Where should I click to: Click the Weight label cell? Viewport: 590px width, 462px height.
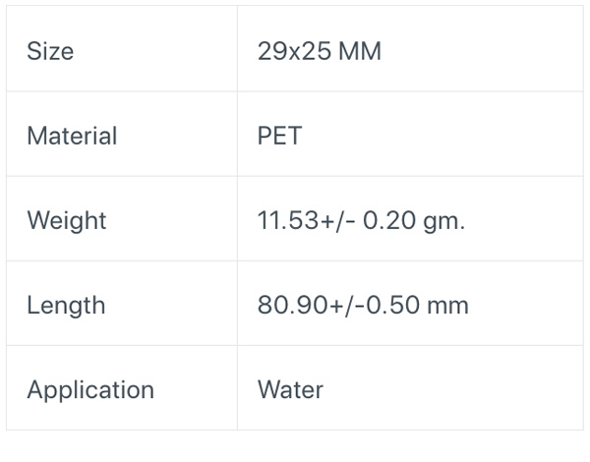(x=122, y=218)
